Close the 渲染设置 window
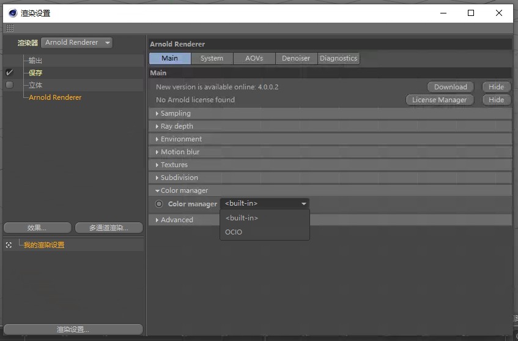This screenshot has width=518, height=341. coord(499,13)
